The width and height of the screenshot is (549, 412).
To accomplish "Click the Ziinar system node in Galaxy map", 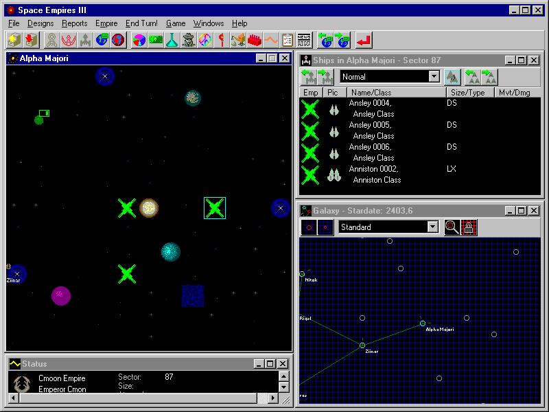I will coord(362,345).
